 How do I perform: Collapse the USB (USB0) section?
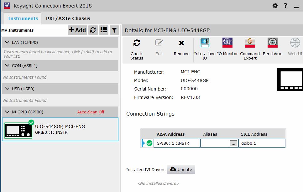coord(7,89)
